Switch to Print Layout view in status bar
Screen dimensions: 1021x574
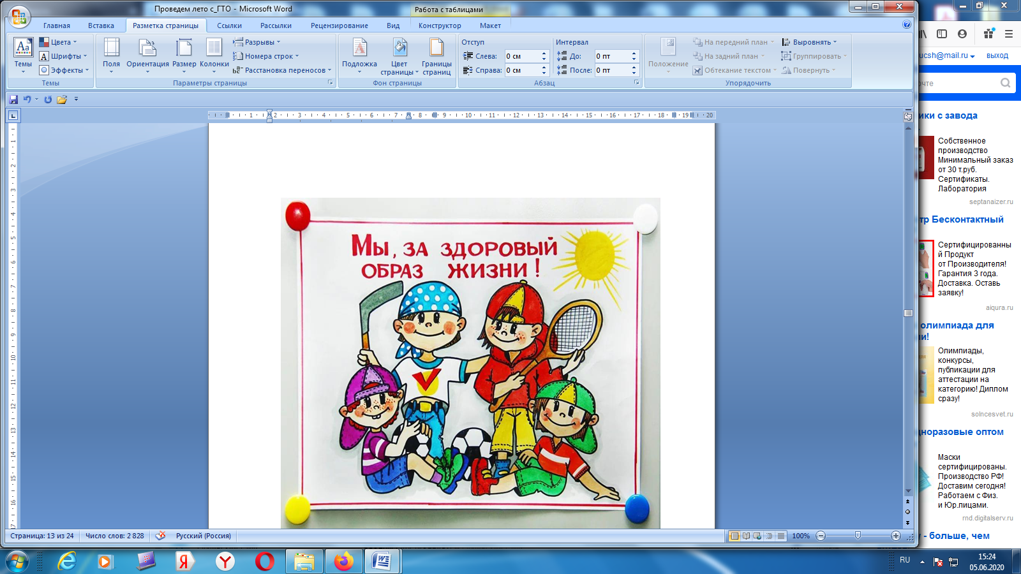(x=734, y=536)
